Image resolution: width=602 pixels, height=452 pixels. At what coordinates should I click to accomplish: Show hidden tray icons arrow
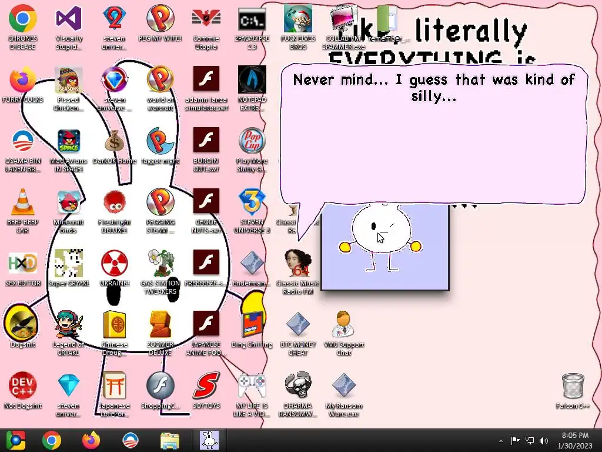tap(501, 441)
